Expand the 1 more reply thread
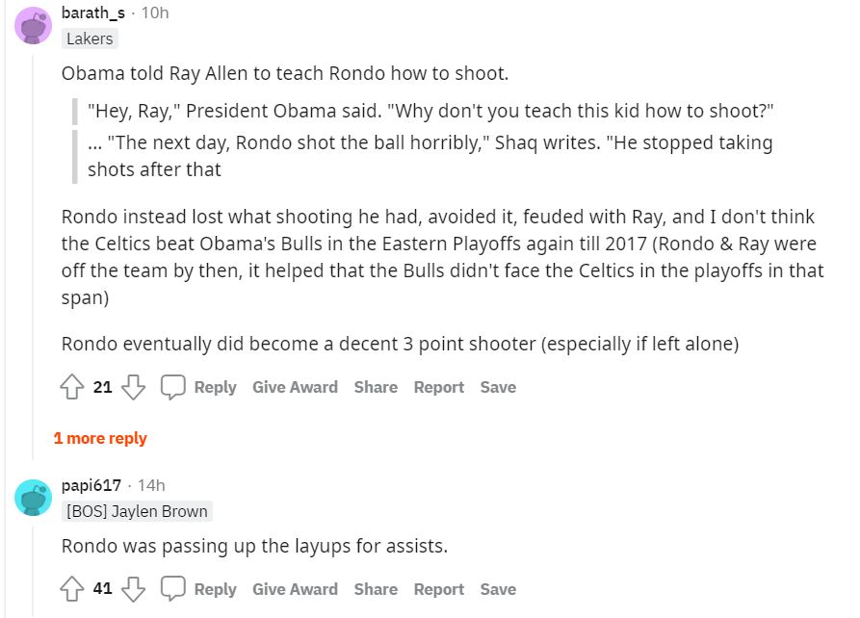 click(x=100, y=438)
